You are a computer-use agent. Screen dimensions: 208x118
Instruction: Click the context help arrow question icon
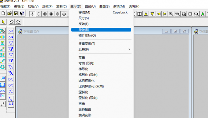coord(22,14)
